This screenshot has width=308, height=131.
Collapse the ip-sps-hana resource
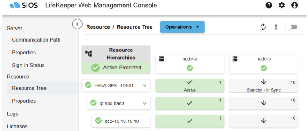(145, 103)
